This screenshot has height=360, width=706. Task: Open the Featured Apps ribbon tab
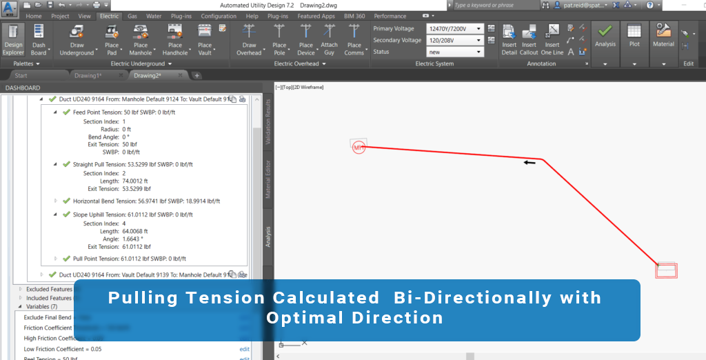(316, 16)
